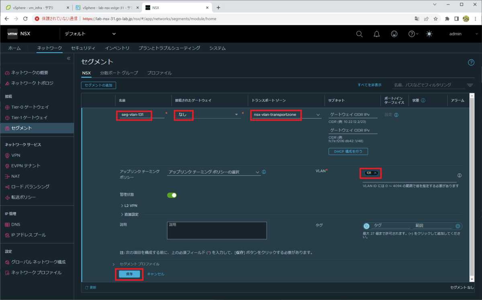Screen dimensions: 482x300
Task: Click the VLAN field info icon
Action: [x=459, y=175]
